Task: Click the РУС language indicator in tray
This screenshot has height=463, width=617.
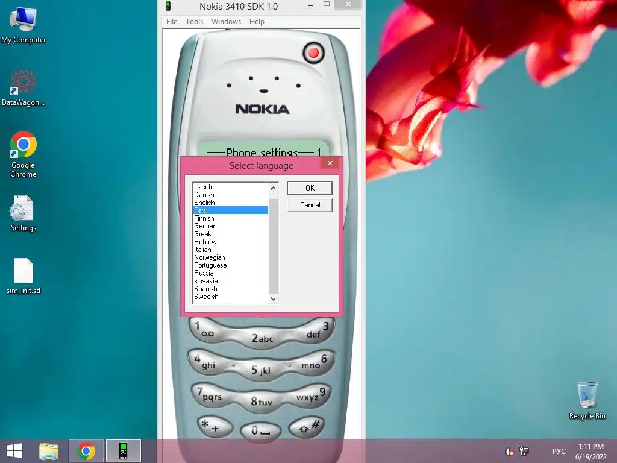Action: click(x=559, y=451)
